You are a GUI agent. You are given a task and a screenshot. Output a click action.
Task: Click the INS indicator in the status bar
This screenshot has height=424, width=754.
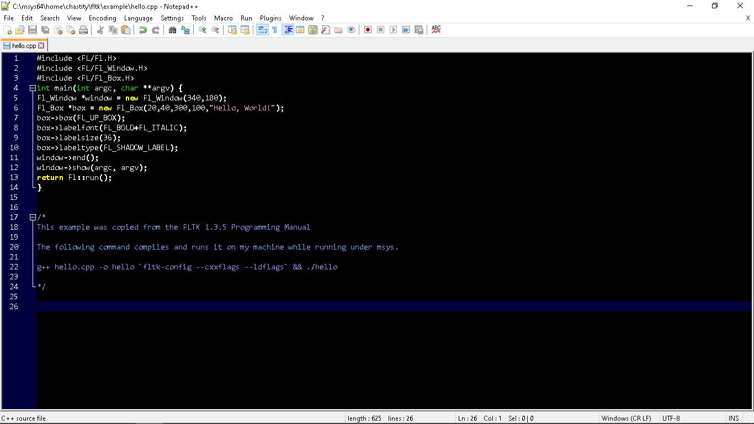(x=734, y=418)
